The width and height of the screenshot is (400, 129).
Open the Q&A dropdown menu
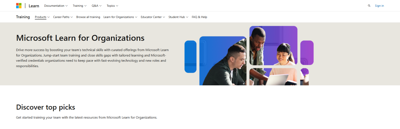click(x=97, y=6)
